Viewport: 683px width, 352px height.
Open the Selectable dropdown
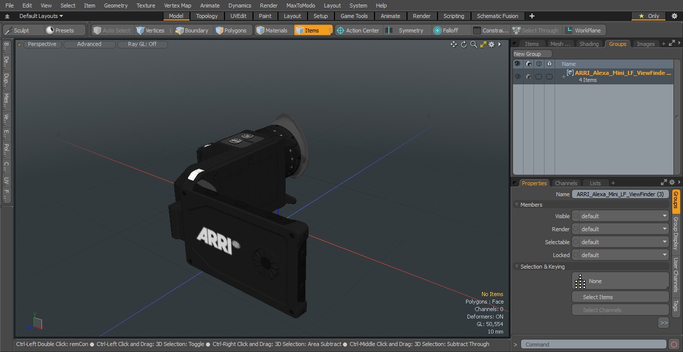point(620,242)
